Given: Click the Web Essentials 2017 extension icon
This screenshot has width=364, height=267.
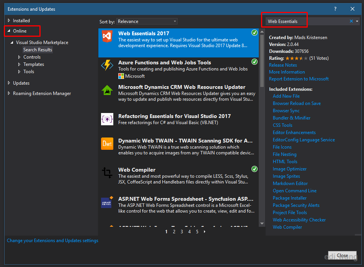Looking at the screenshot, I should (x=107, y=36).
